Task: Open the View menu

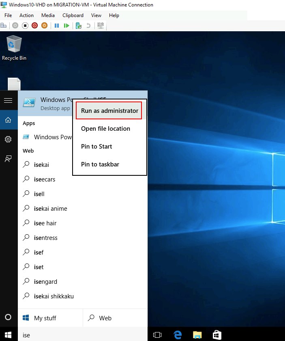Action: point(96,15)
